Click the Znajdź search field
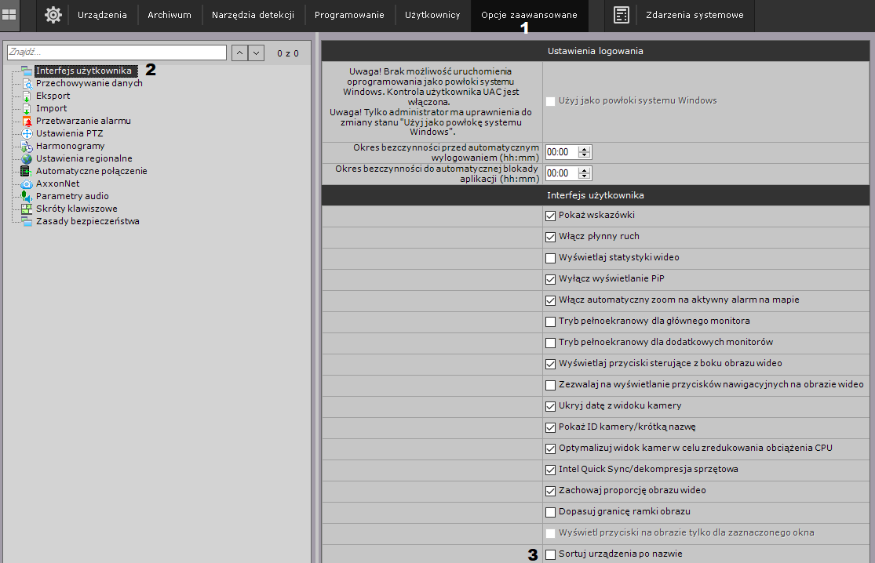The width and height of the screenshot is (875, 563). pyautogui.click(x=116, y=53)
